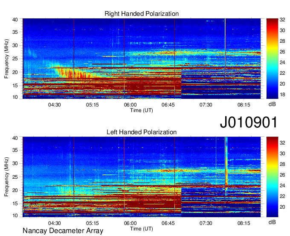
Task: Click the 20 MHz tick on Left Handed plot
Action: [15, 190]
